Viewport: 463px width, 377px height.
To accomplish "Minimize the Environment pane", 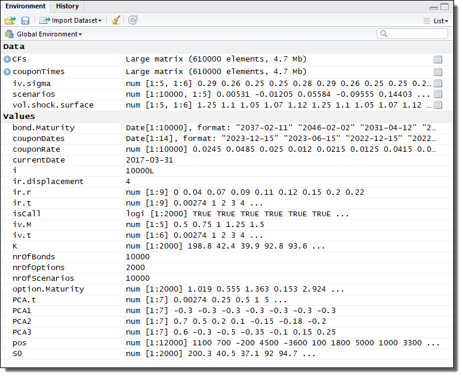I will point(434,7).
